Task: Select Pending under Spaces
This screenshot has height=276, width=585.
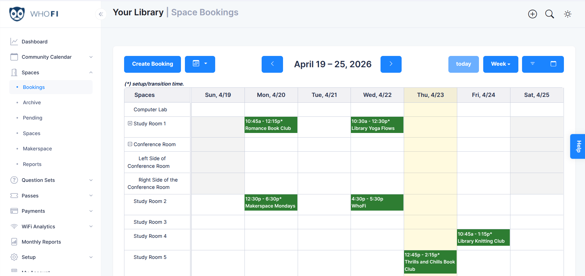Action: coord(32,118)
